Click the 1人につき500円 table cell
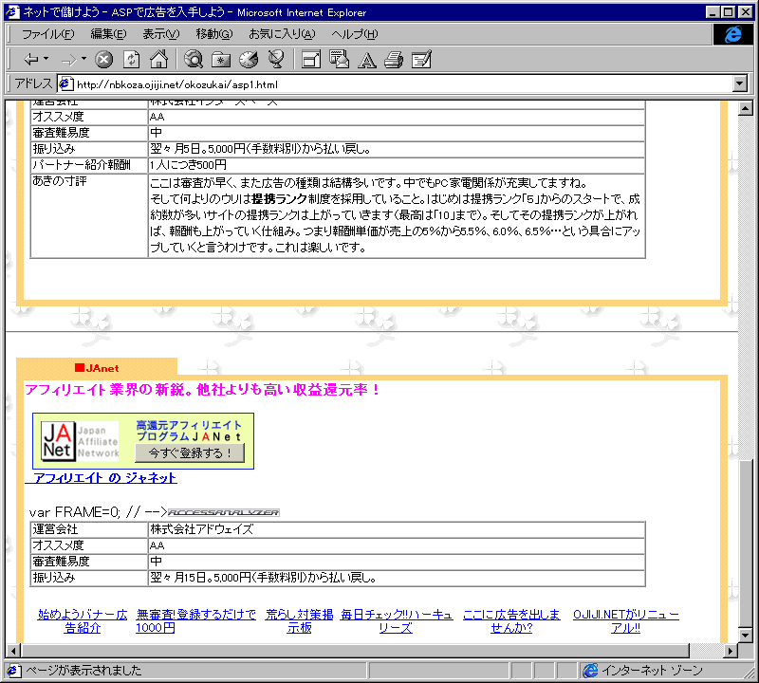The image size is (759, 683). (397, 165)
